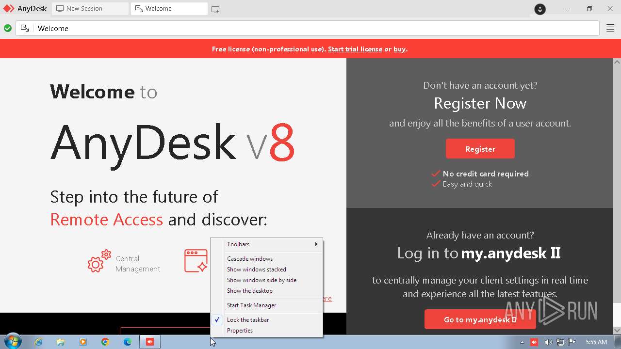Open the volume speaker tray icon
The image size is (621, 349).
click(x=548, y=342)
